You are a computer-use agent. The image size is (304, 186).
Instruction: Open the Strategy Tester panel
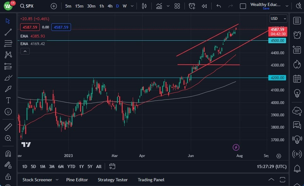(113, 180)
